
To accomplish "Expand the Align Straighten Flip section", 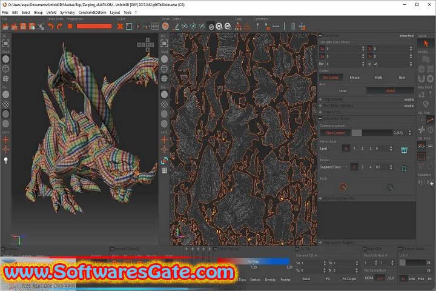I will tap(320, 198).
